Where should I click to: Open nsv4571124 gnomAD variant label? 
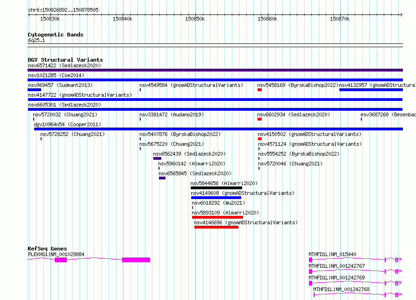[310, 144]
